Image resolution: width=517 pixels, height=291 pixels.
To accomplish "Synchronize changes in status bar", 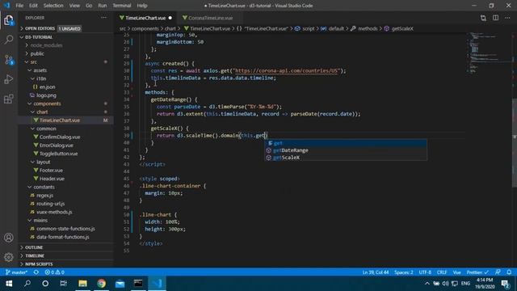I will coord(36,272).
